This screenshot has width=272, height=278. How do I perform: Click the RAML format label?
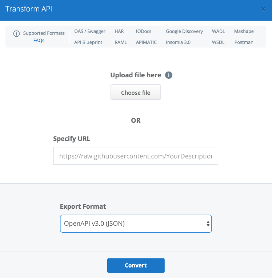121,42
